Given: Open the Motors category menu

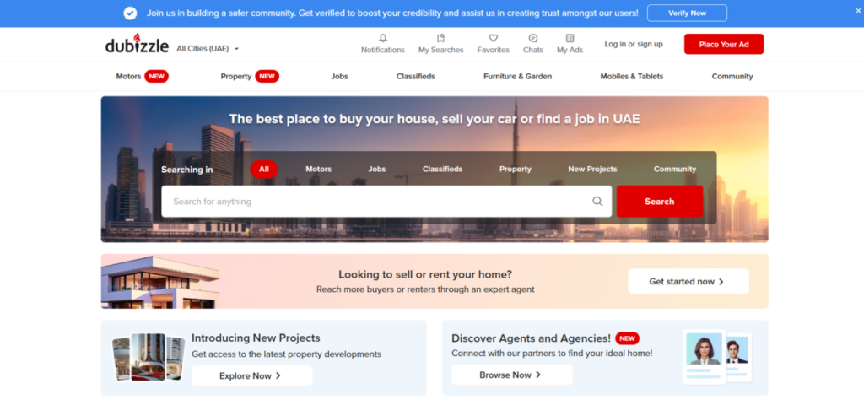Looking at the screenshot, I should [x=128, y=77].
